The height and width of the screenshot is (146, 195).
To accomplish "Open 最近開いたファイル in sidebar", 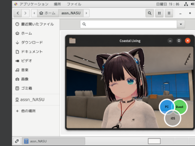I will coord(36,24).
